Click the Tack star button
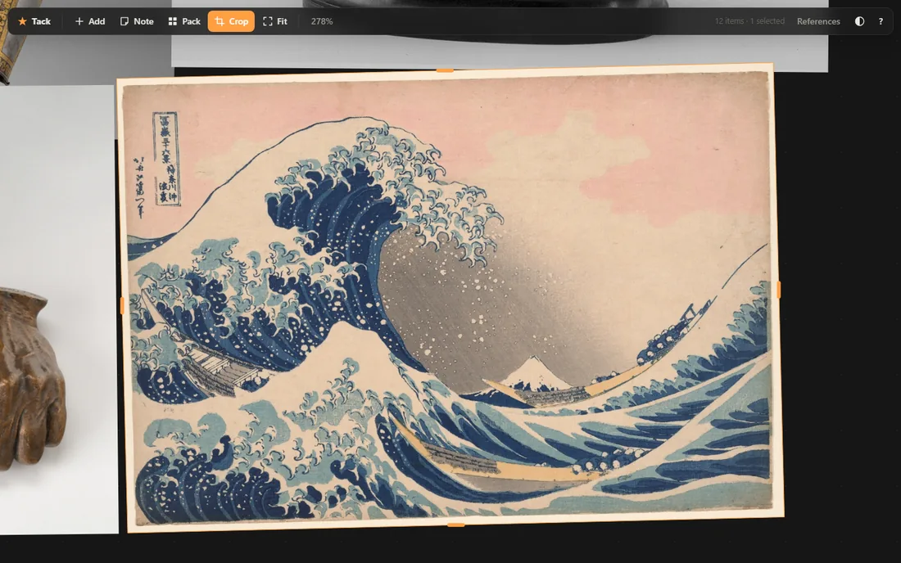Image resolution: width=901 pixels, height=563 pixels. point(34,21)
